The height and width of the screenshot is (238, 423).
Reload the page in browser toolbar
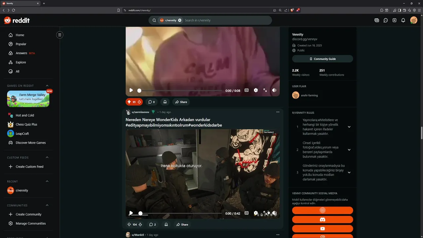(14, 10)
